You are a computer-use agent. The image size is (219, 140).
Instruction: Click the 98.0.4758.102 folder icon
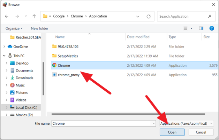click(x=54, y=46)
